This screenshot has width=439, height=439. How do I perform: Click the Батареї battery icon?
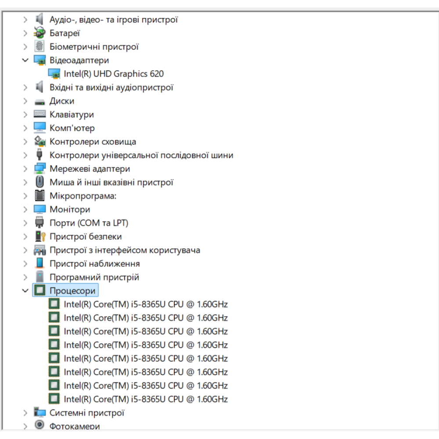point(40,33)
